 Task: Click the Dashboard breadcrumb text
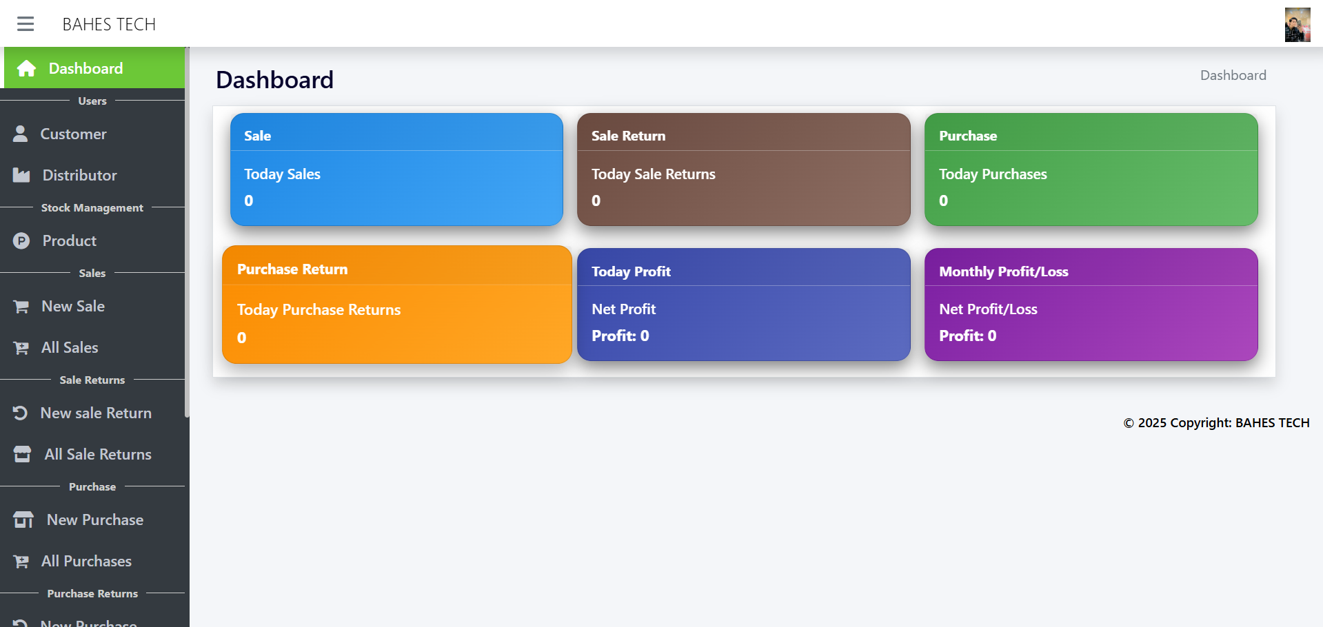(x=1233, y=75)
